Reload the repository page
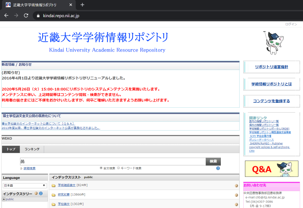303x208 pixels. [26, 16]
